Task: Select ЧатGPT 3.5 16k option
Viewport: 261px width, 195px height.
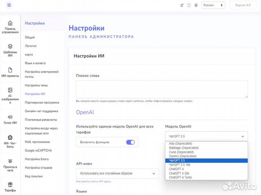Action: pos(206,165)
